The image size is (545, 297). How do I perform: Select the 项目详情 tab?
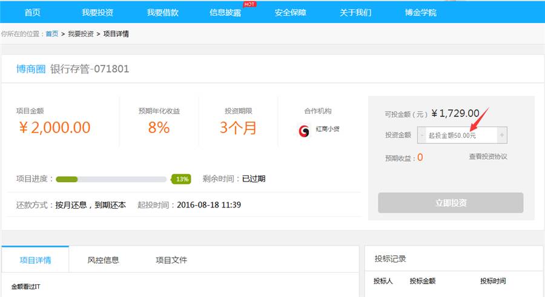[35, 260]
